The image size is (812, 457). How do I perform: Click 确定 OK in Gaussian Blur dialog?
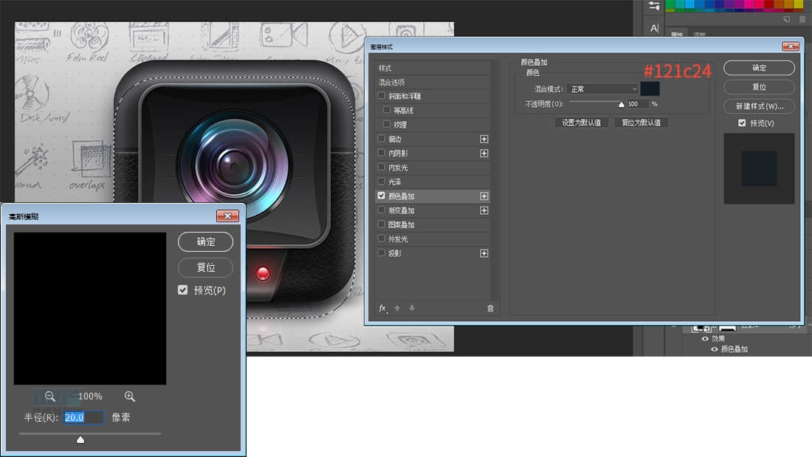(206, 242)
